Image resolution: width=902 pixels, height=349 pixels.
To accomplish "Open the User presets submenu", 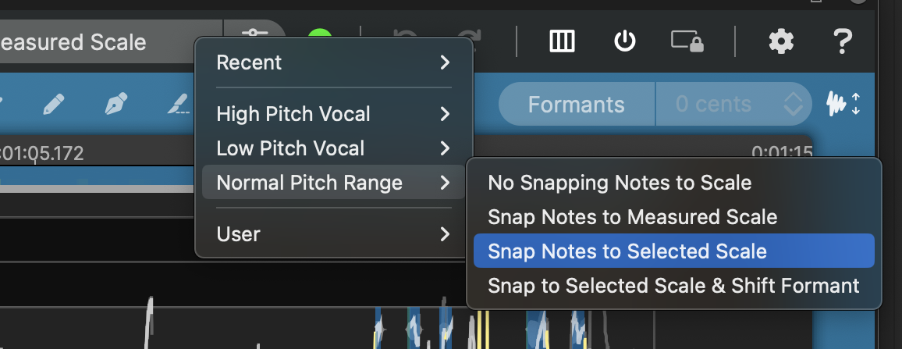I will tap(333, 234).
